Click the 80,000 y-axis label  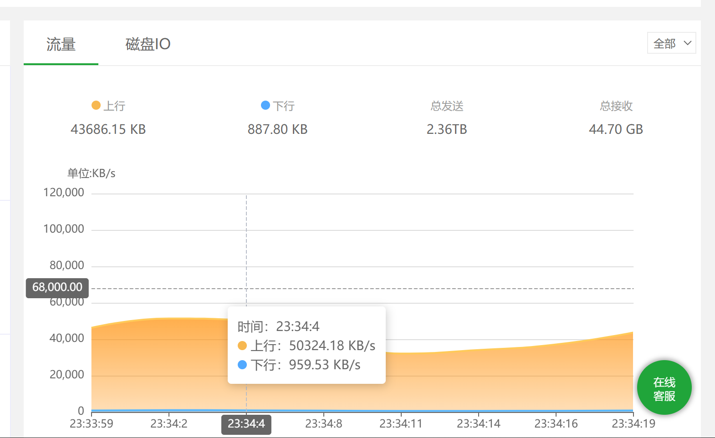click(67, 265)
